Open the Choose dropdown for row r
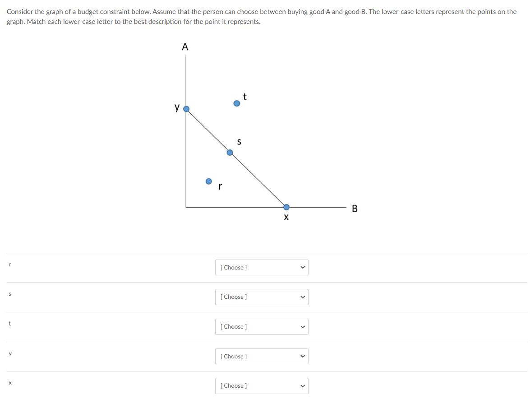 click(262, 267)
